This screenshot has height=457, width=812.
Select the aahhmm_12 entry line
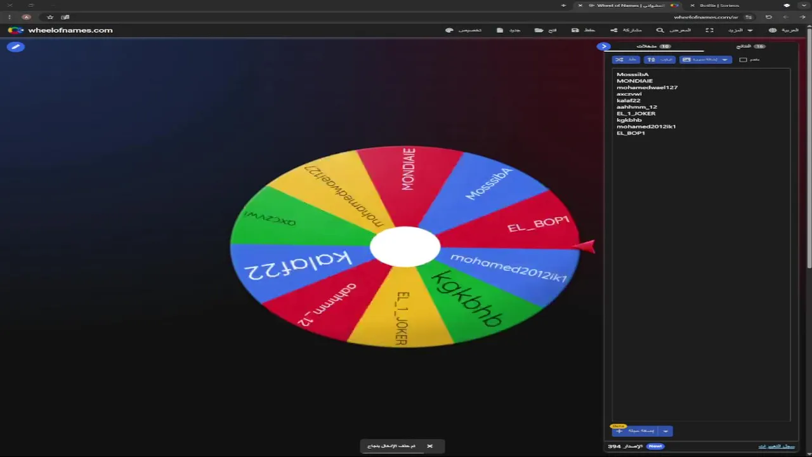click(x=637, y=107)
